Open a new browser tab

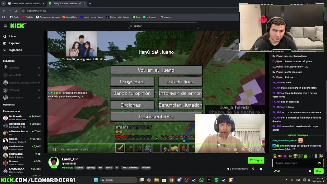tap(90, 4)
